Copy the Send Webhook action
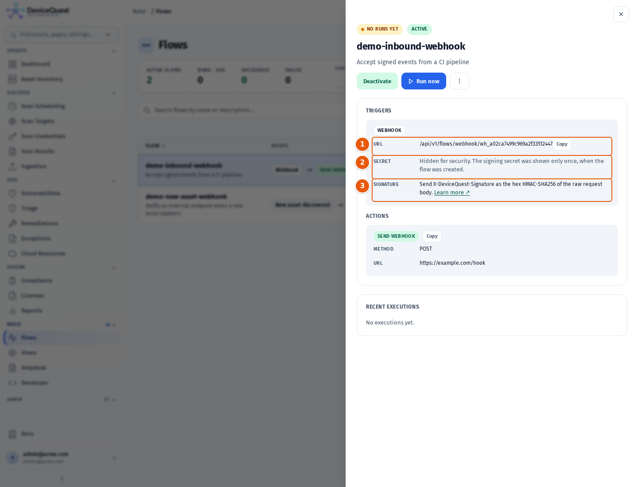638x487 pixels. [432, 236]
